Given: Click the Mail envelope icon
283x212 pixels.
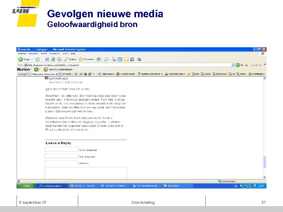Looking at the screenshot, I should click(106, 59).
